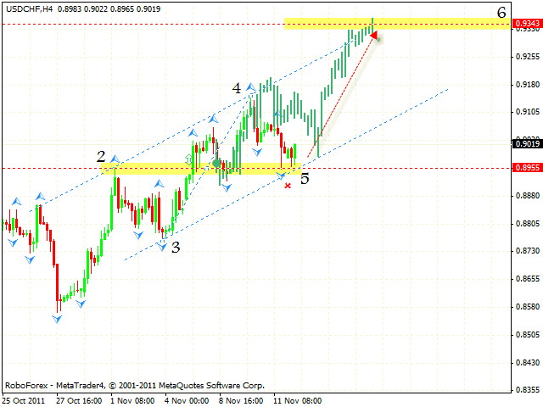Click the green dot on the chart

point(217,163)
